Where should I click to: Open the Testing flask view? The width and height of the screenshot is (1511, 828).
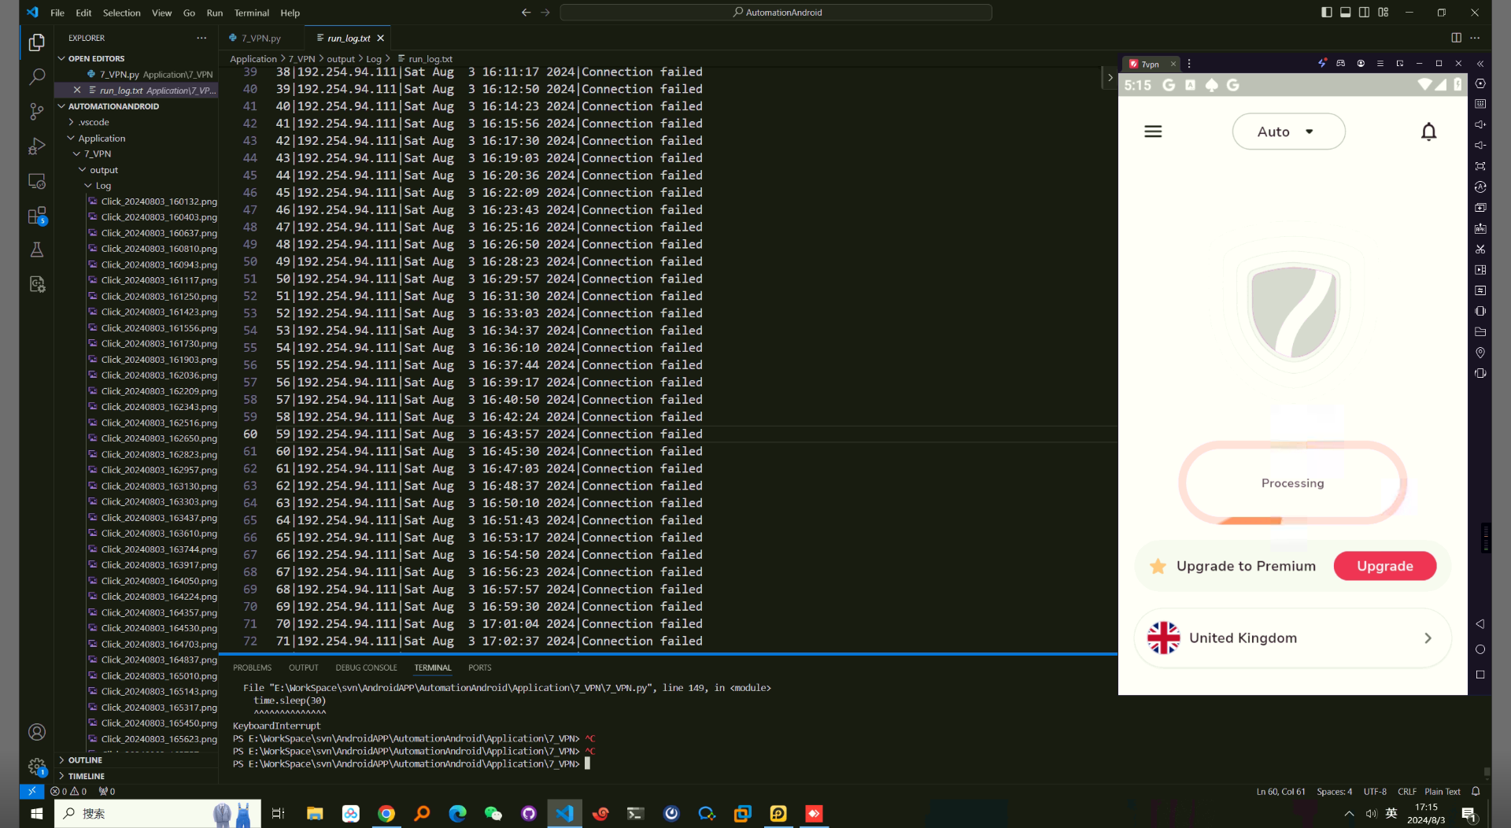(37, 250)
